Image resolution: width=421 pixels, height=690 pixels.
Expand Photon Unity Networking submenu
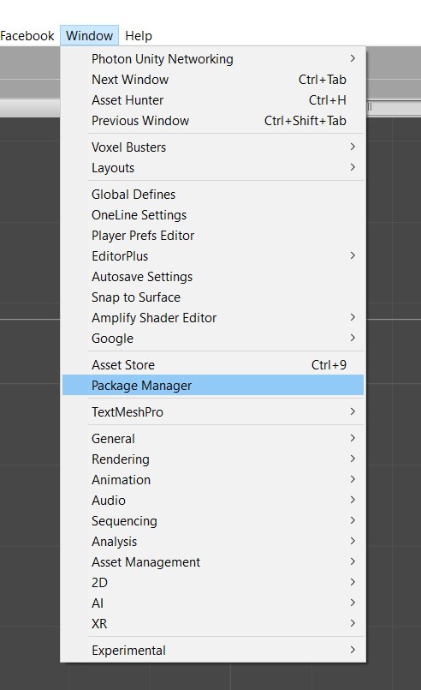pyautogui.click(x=213, y=58)
